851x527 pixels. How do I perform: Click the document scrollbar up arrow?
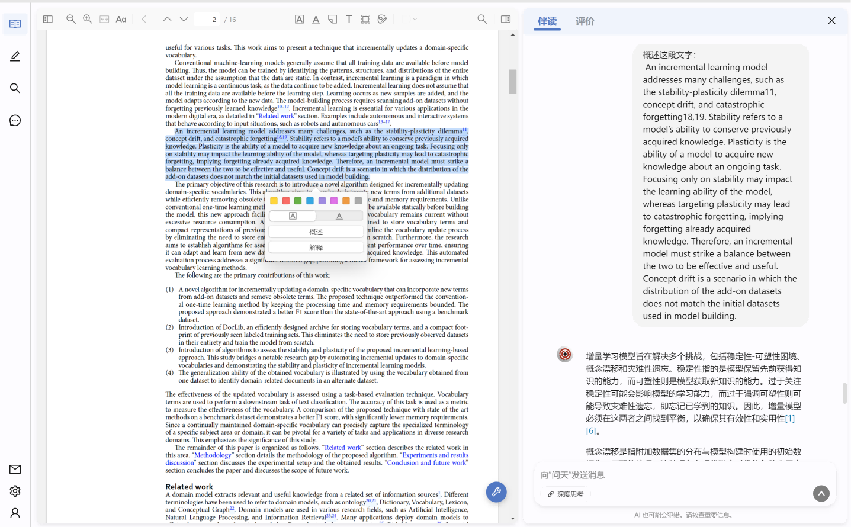pos(513,34)
